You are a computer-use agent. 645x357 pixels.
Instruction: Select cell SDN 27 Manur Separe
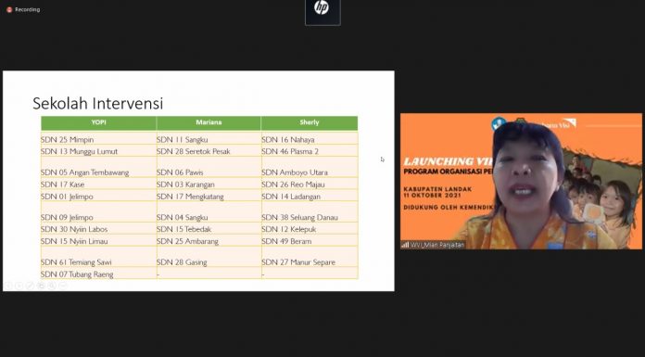point(310,257)
